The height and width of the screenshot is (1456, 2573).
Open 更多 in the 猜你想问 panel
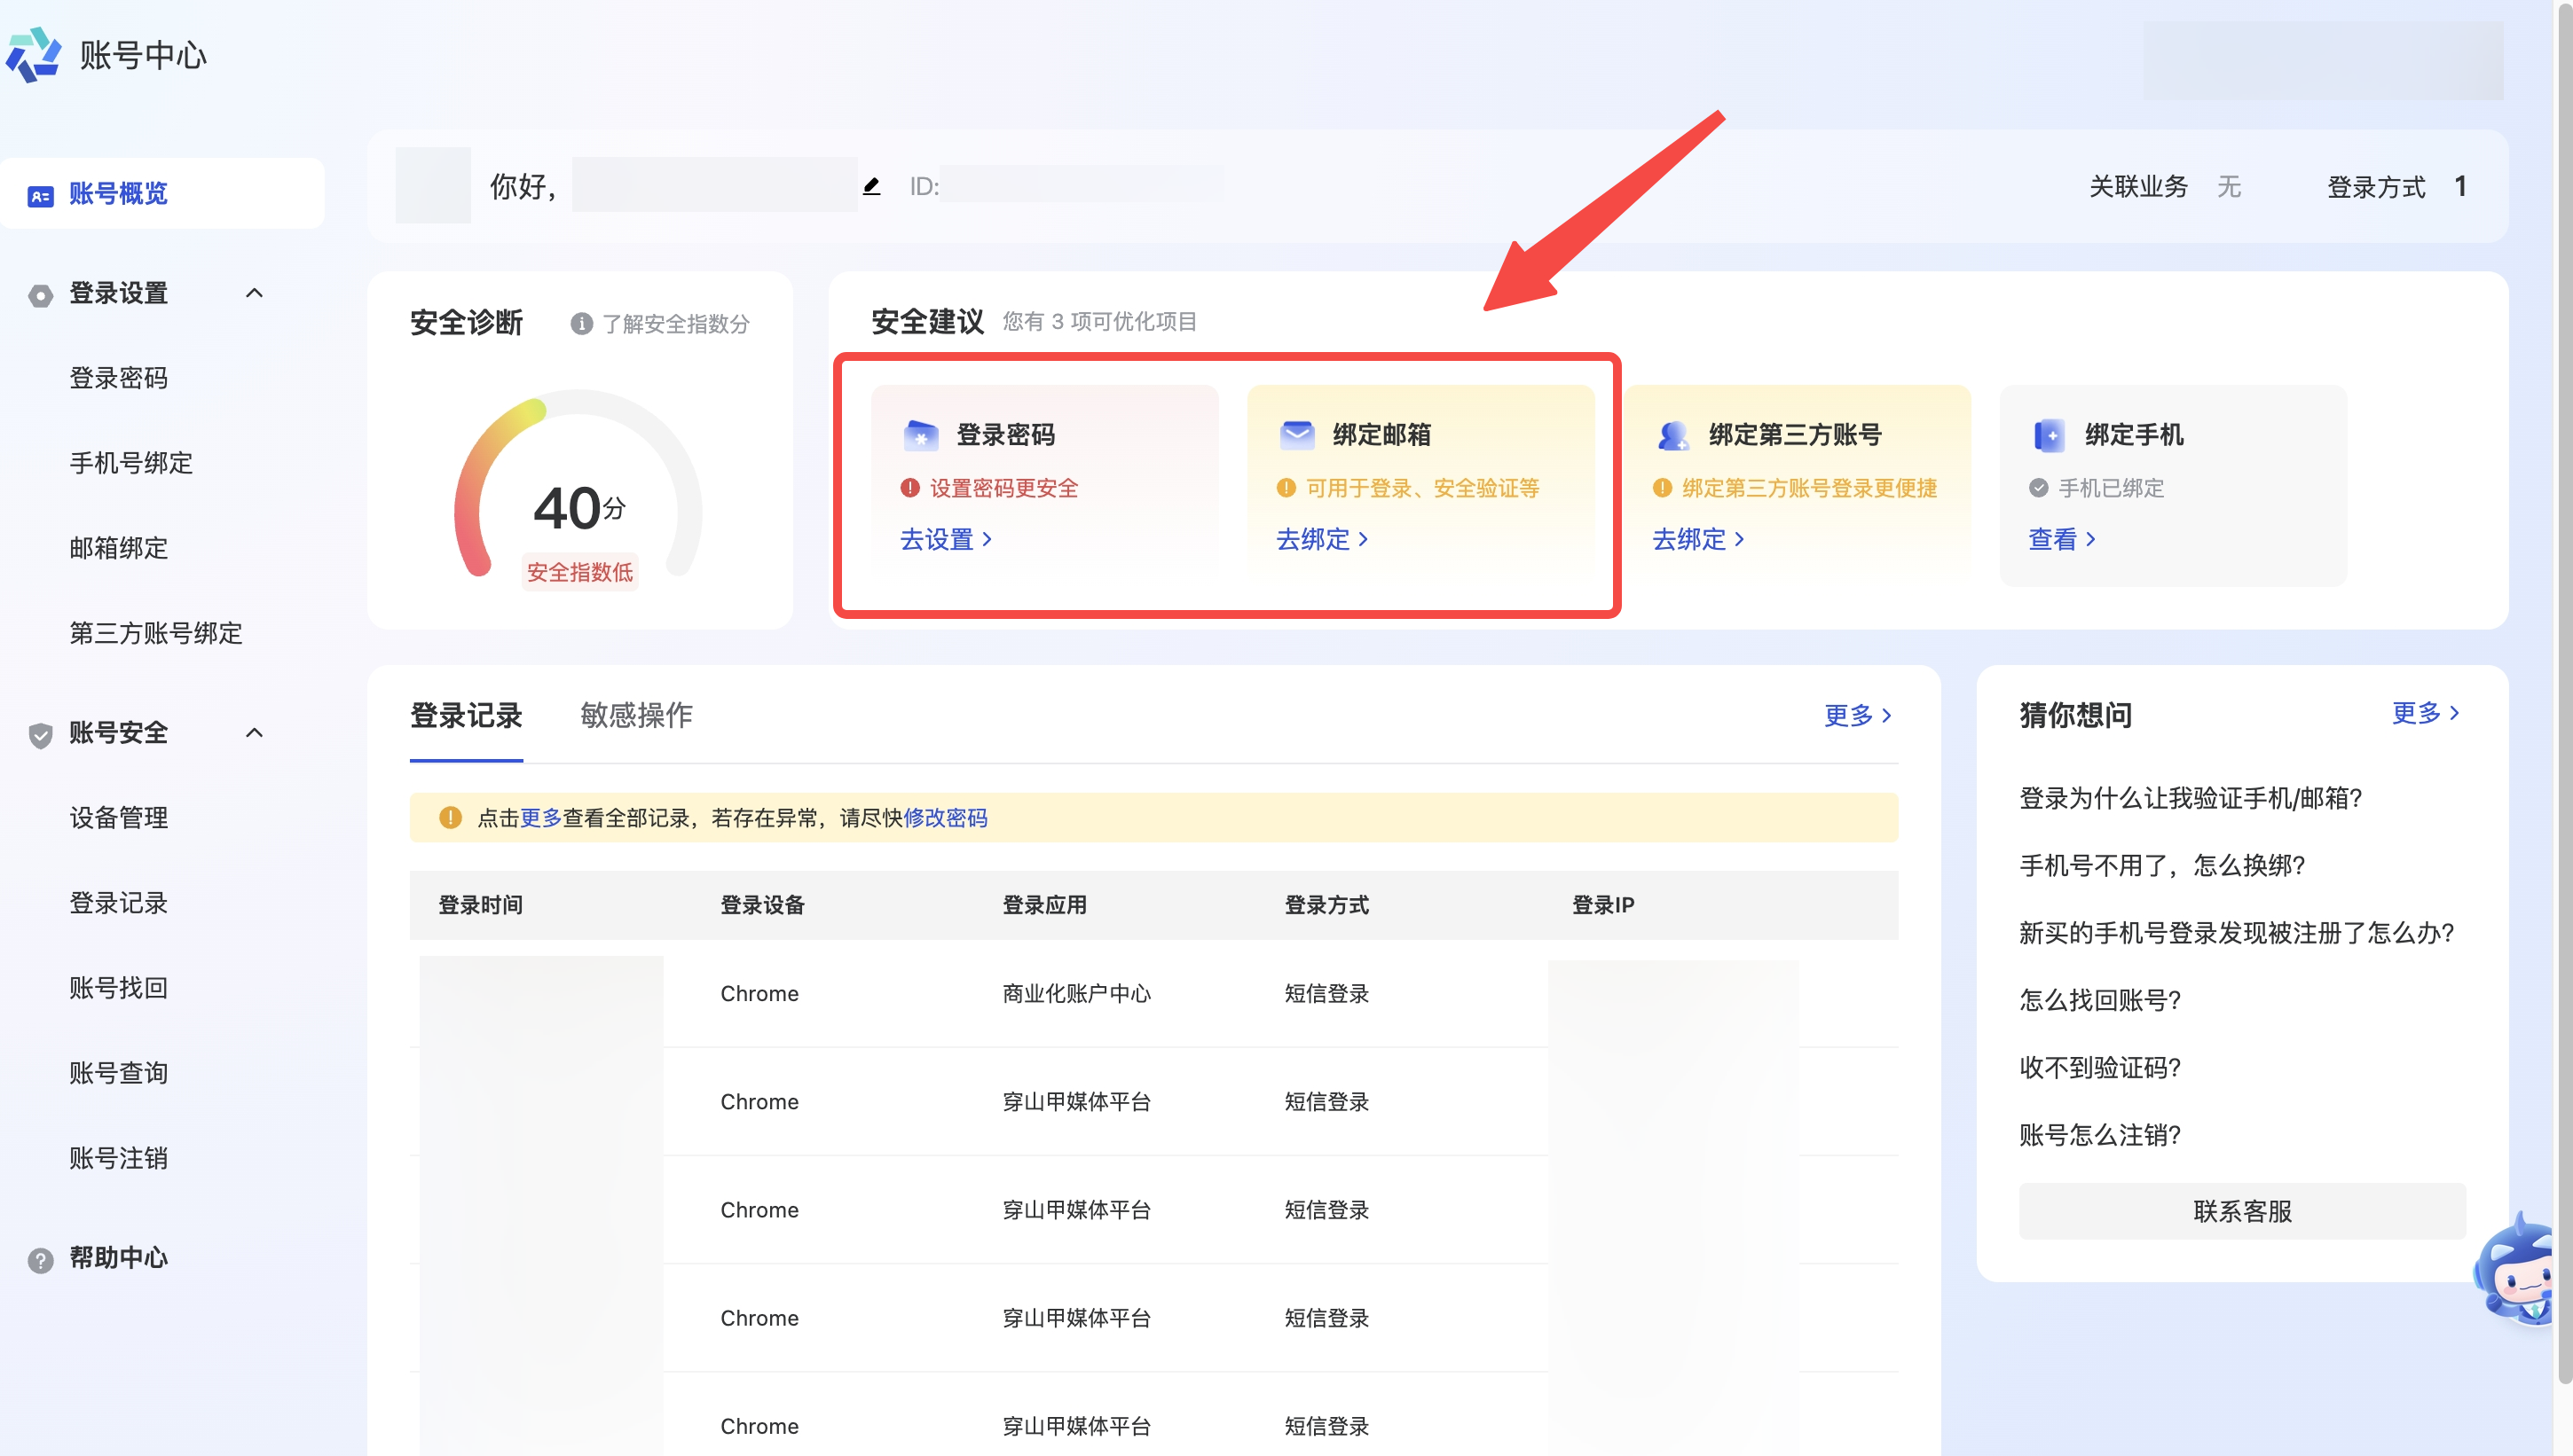coord(2425,713)
